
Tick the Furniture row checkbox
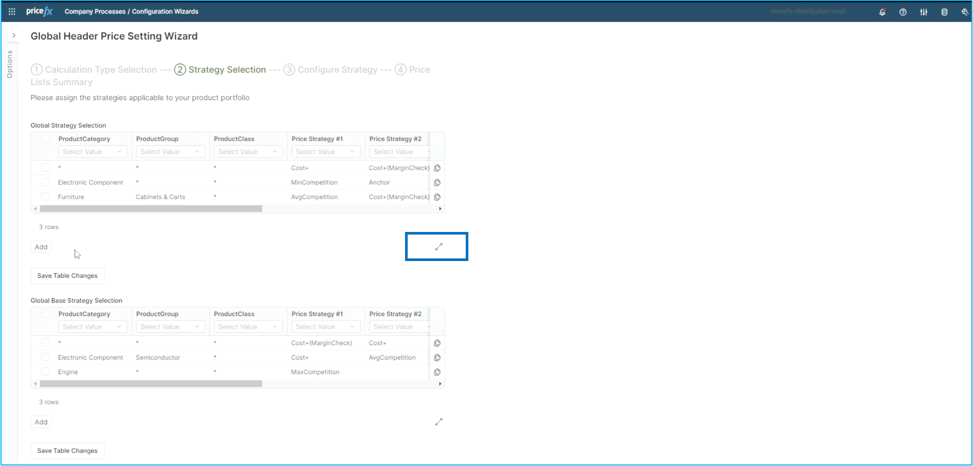[46, 197]
